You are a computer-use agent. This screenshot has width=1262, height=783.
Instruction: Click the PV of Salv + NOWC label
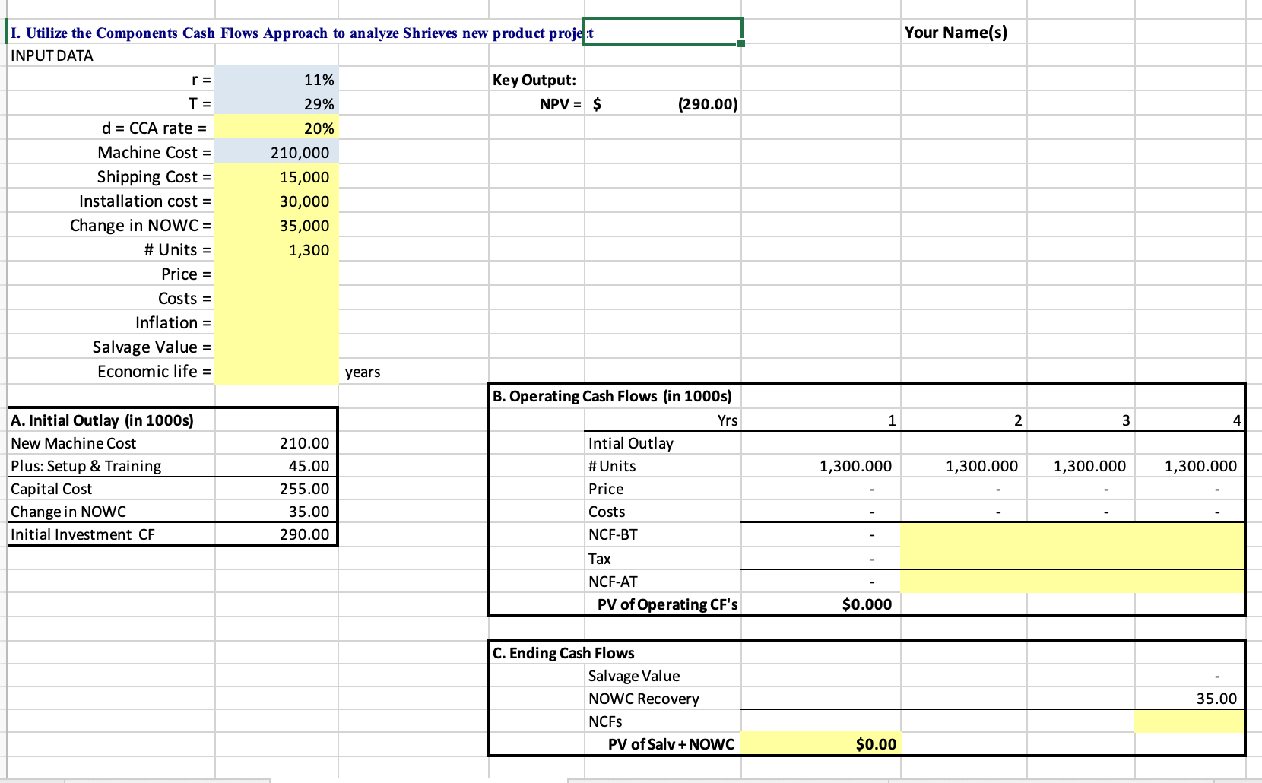pyautogui.click(x=671, y=744)
